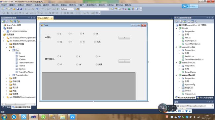The width and height of the screenshot is (215, 120).
Task: Expand PC-20161029IMNN server node
Action: (x=4, y=31)
